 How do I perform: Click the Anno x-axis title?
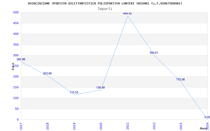pos(204,128)
